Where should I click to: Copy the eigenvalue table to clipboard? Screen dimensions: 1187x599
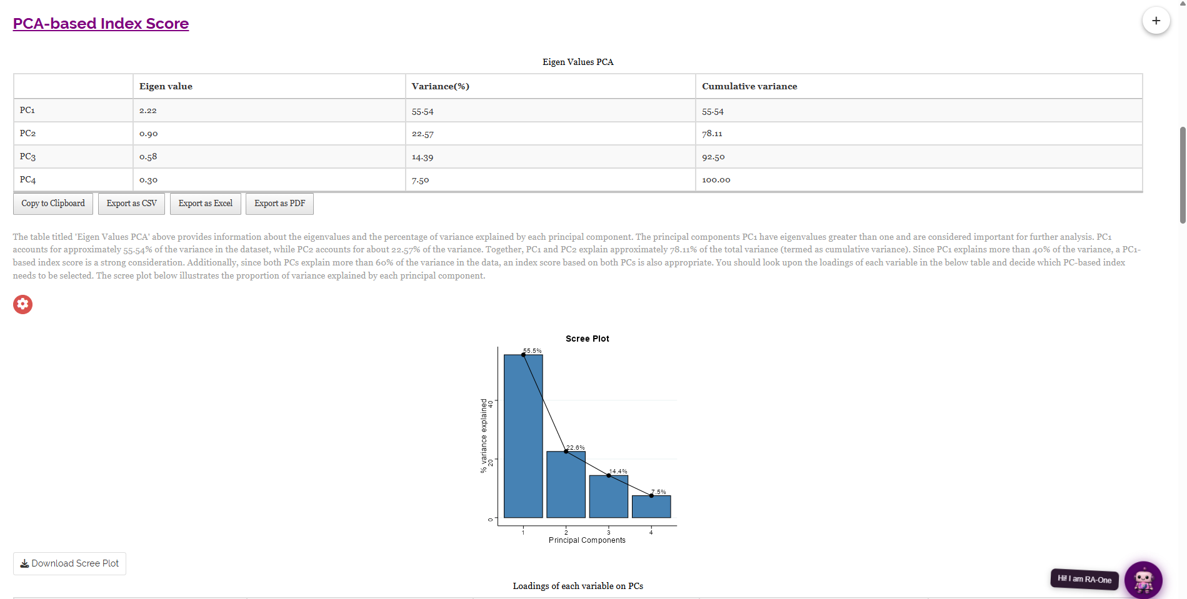click(x=53, y=204)
